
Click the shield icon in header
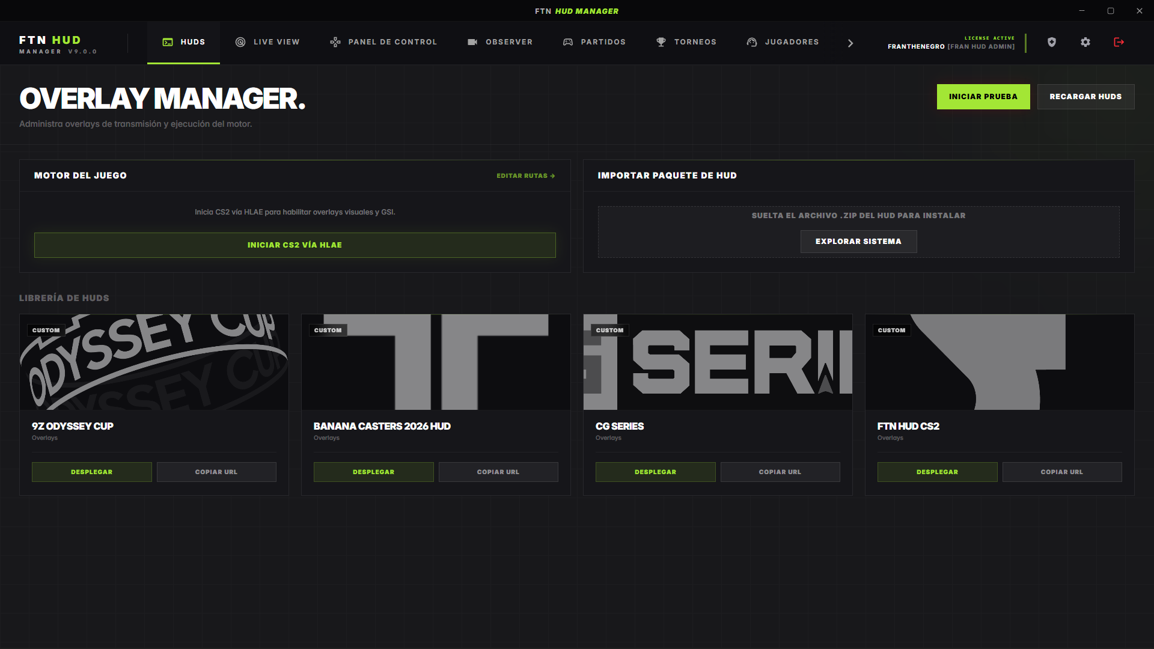click(1051, 42)
